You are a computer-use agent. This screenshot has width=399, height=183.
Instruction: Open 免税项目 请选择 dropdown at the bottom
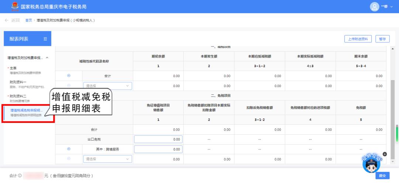tap(108, 159)
